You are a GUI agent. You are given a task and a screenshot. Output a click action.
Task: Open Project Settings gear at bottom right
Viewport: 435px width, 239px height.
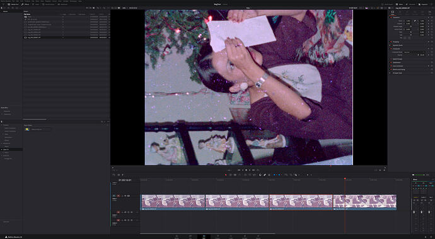coord(431,236)
